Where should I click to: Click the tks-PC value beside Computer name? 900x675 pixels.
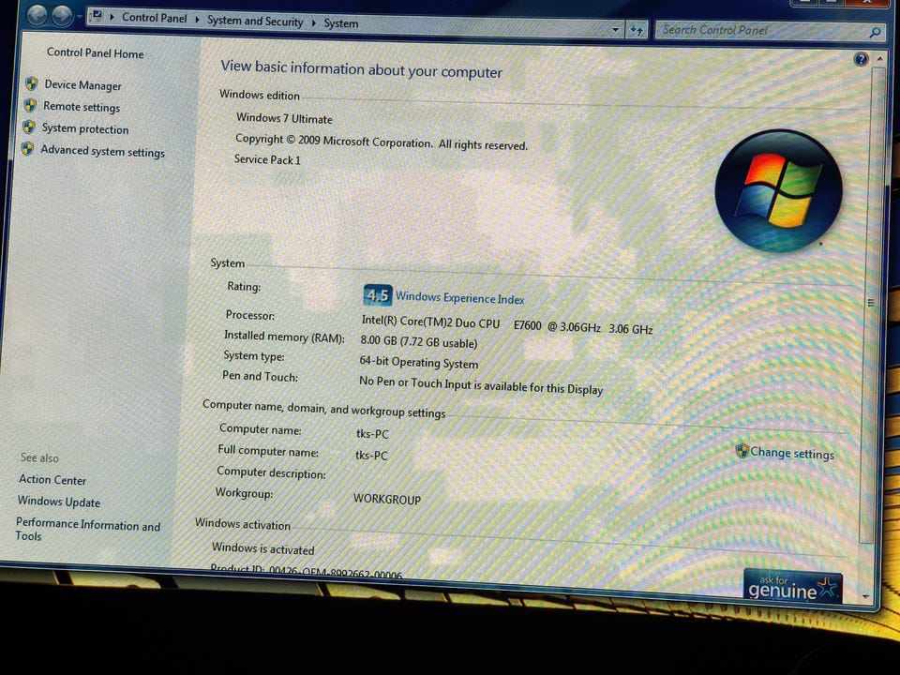(372, 433)
